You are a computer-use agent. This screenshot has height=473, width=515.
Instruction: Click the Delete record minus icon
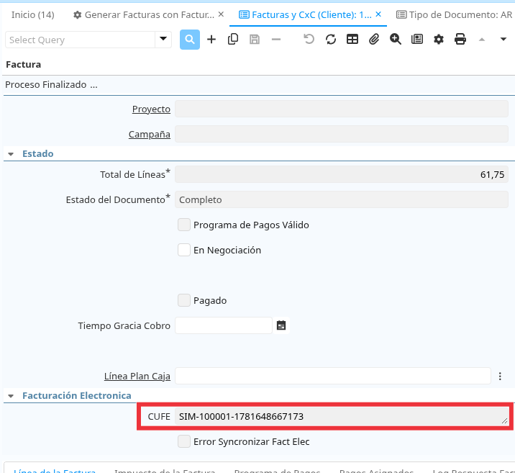pos(276,40)
